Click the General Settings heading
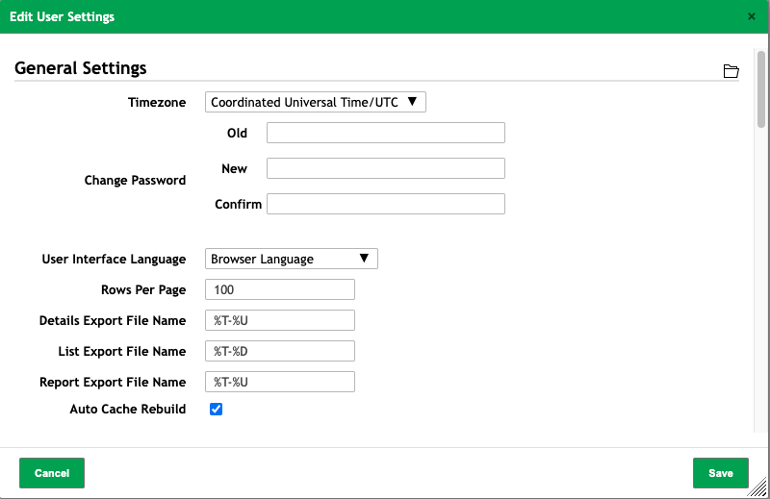The width and height of the screenshot is (770, 499). pyautogui.click(x=81, y=67)
